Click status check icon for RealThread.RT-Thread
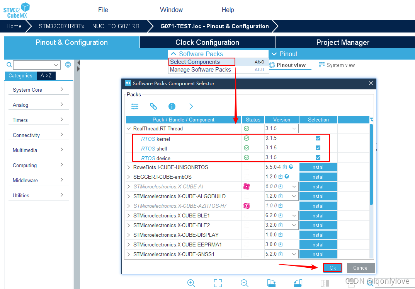This screenshot has height=289, width=415. 247,128
